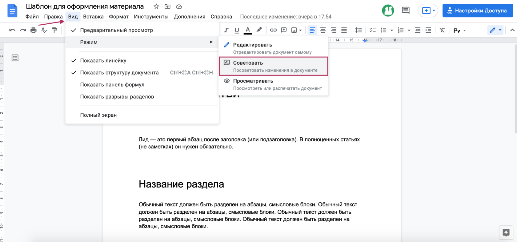Viewport: 517px width, 242px height.
Task: Run spell check from toolbar
Action: [x=44, y=30]
